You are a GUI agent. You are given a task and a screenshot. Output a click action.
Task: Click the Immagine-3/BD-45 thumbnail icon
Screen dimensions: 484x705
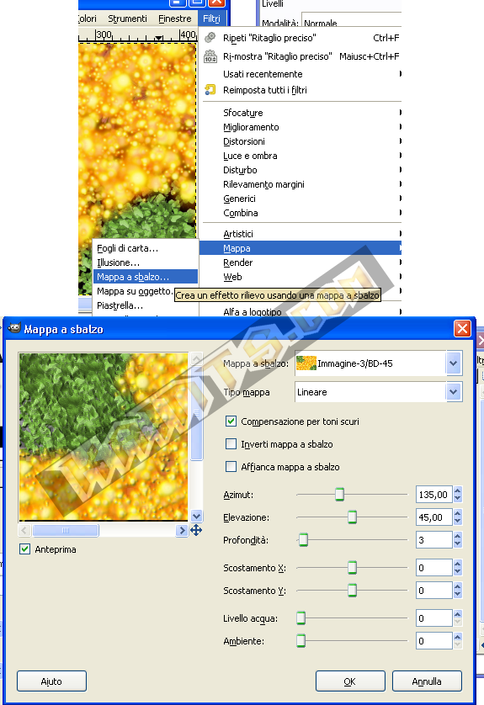[306, 363]
